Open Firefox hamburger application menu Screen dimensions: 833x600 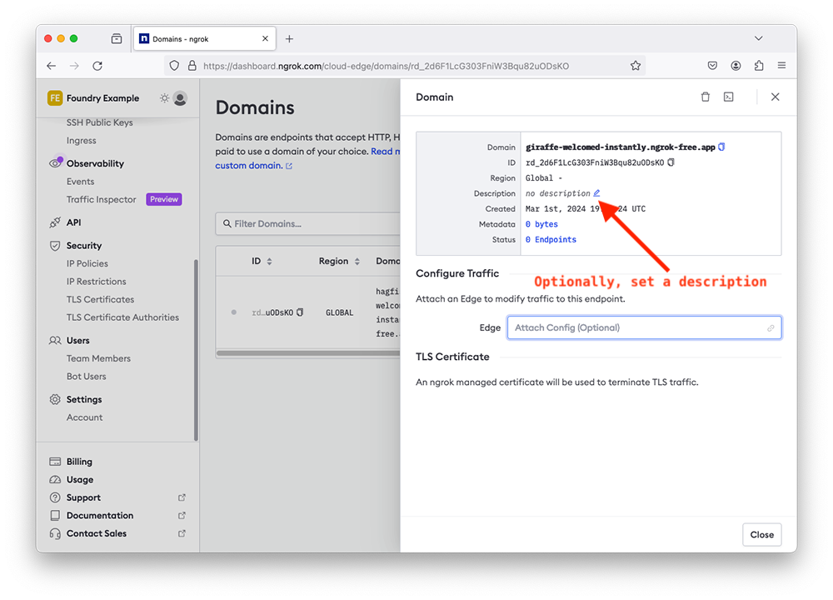tap(781, 66)
